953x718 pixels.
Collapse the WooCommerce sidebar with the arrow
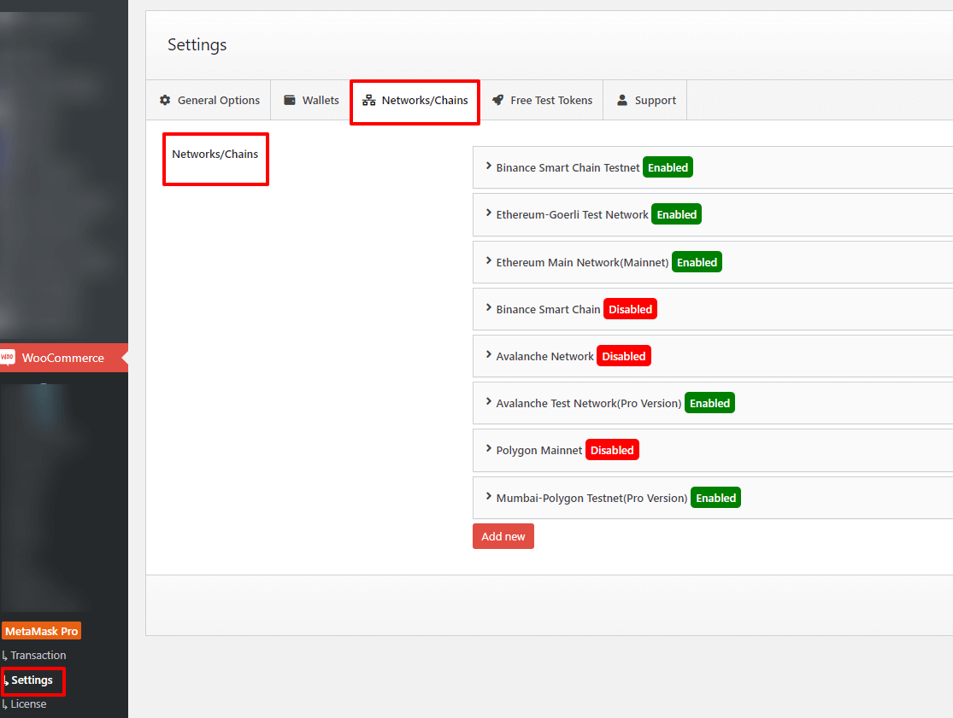click(x=125, y=357)
